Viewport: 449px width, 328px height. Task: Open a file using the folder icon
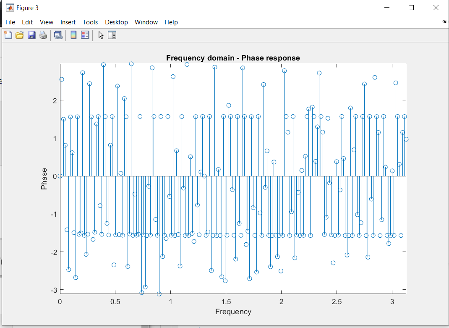[x=20, y=35]
